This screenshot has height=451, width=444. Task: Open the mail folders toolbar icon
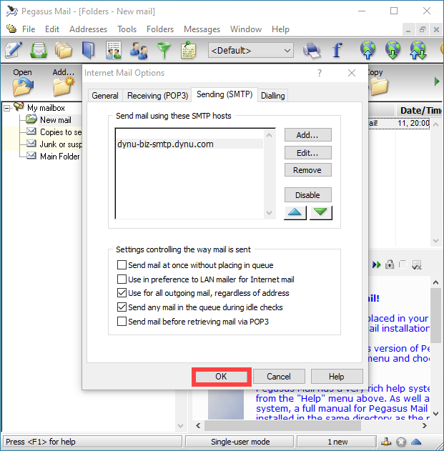64,50
